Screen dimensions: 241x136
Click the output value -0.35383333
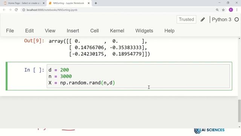(125, 48)
